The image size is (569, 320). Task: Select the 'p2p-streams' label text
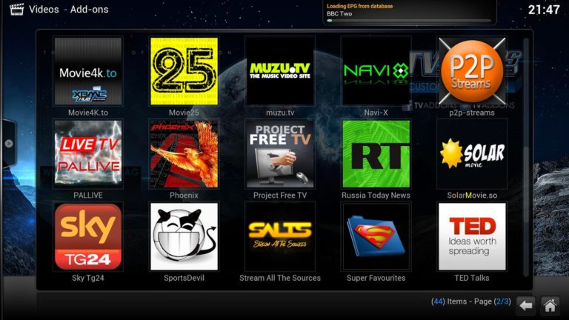472,113
